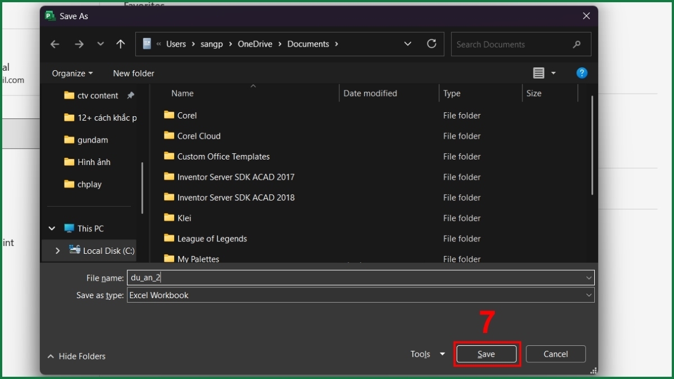
Task: Expand the Local Disk (C:) entry
Action: 57,250
